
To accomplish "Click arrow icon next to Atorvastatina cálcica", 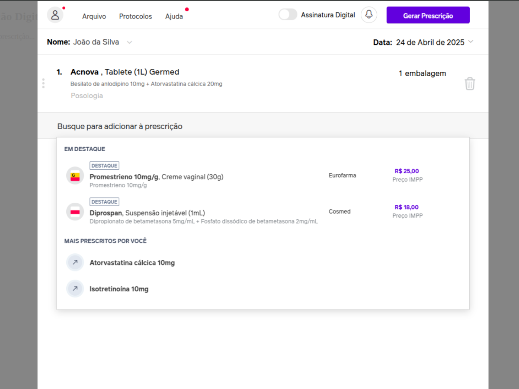I will click(x=75, y=262).
